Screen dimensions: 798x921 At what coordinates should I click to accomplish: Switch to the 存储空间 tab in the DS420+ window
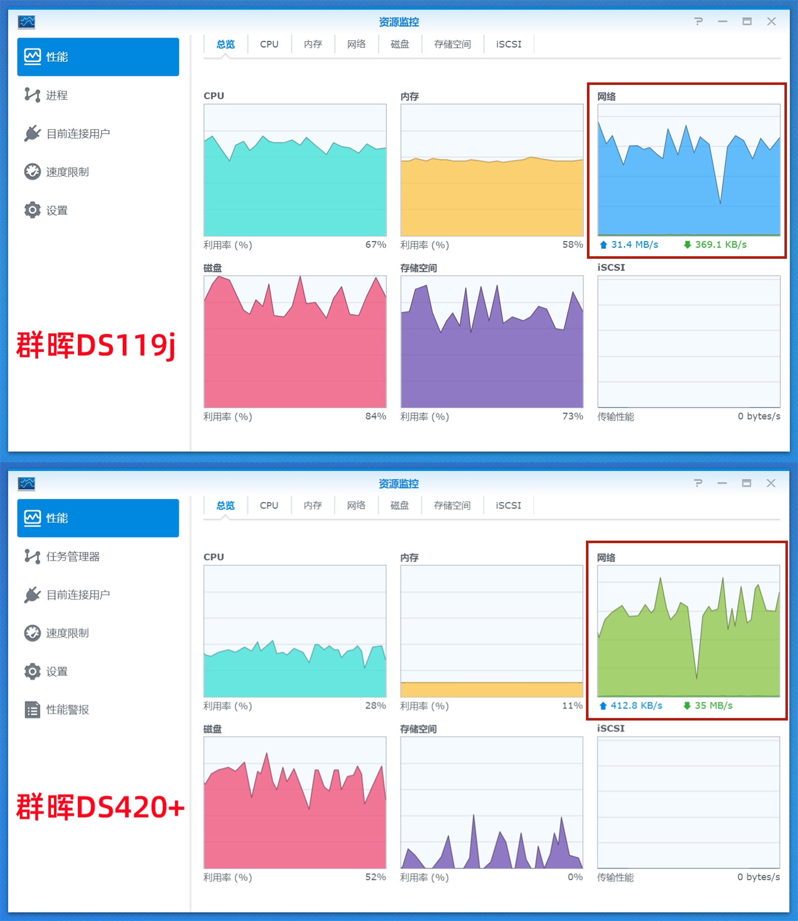tap(452, 505)
